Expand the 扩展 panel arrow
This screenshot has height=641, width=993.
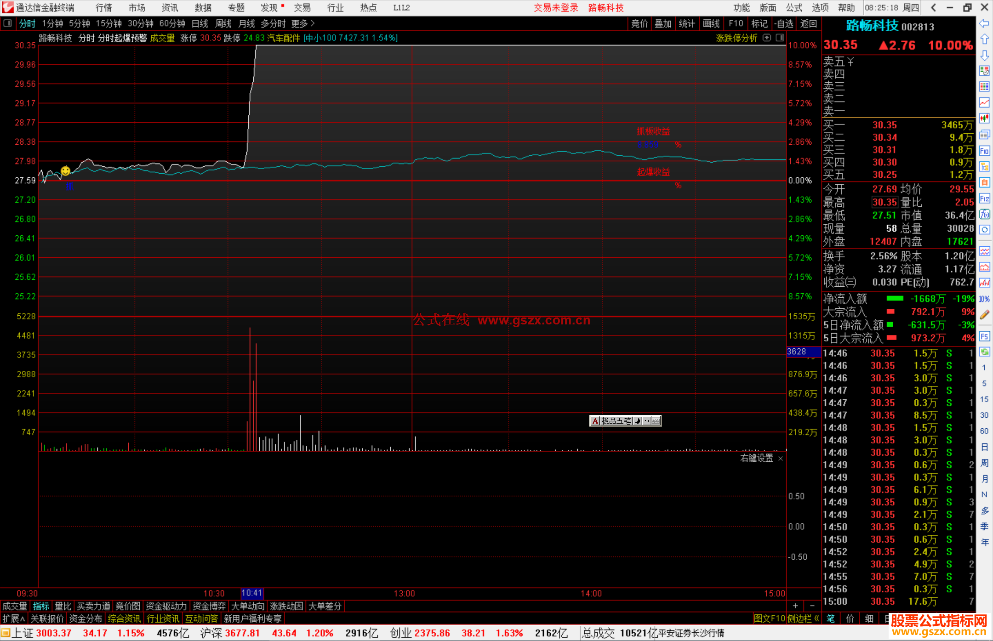[x=14, y=618]
